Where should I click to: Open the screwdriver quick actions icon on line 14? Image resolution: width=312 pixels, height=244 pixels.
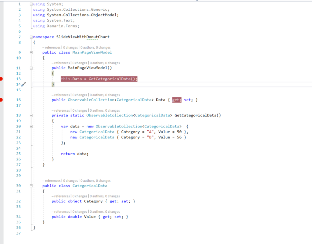pyautogui.click(x=24, y=85)
